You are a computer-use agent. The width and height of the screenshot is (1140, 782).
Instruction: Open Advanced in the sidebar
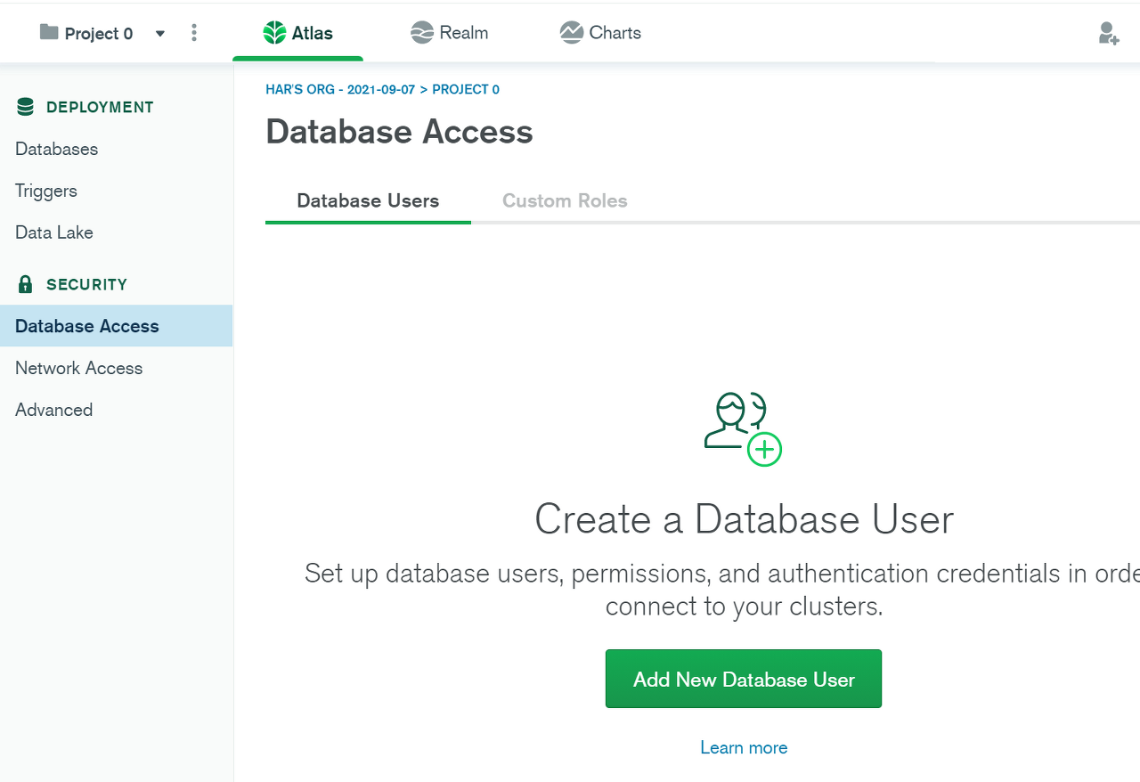click(54, 410)
